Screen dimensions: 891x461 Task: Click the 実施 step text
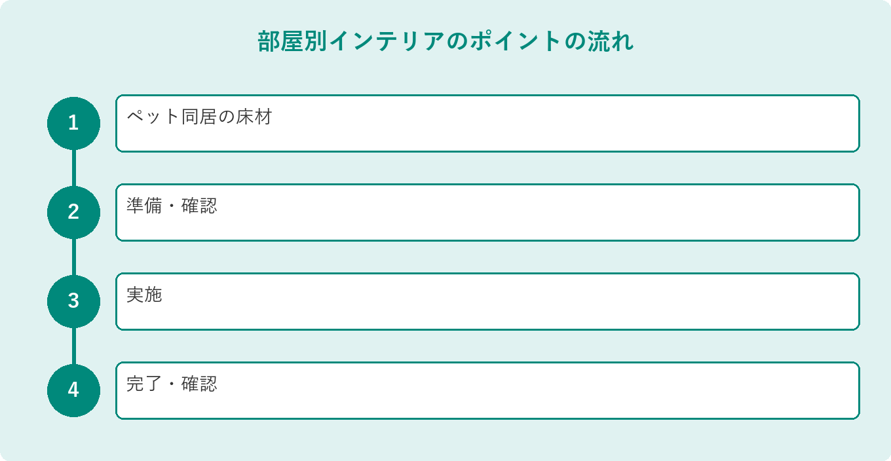(x=144, y=295)
